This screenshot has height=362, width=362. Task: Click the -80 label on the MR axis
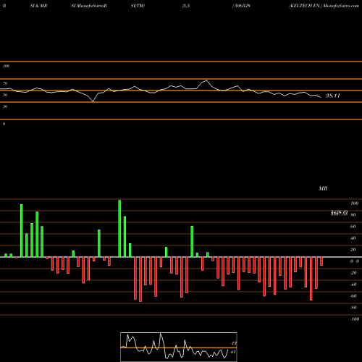(353, 308)
